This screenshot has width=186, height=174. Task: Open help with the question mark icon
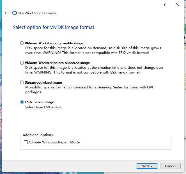165,4
